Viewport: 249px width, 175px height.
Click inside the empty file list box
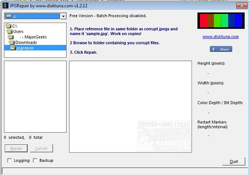[35, 96]
